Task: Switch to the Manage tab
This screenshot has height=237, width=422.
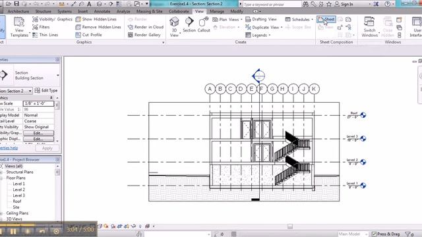Action: pos(217,12)
